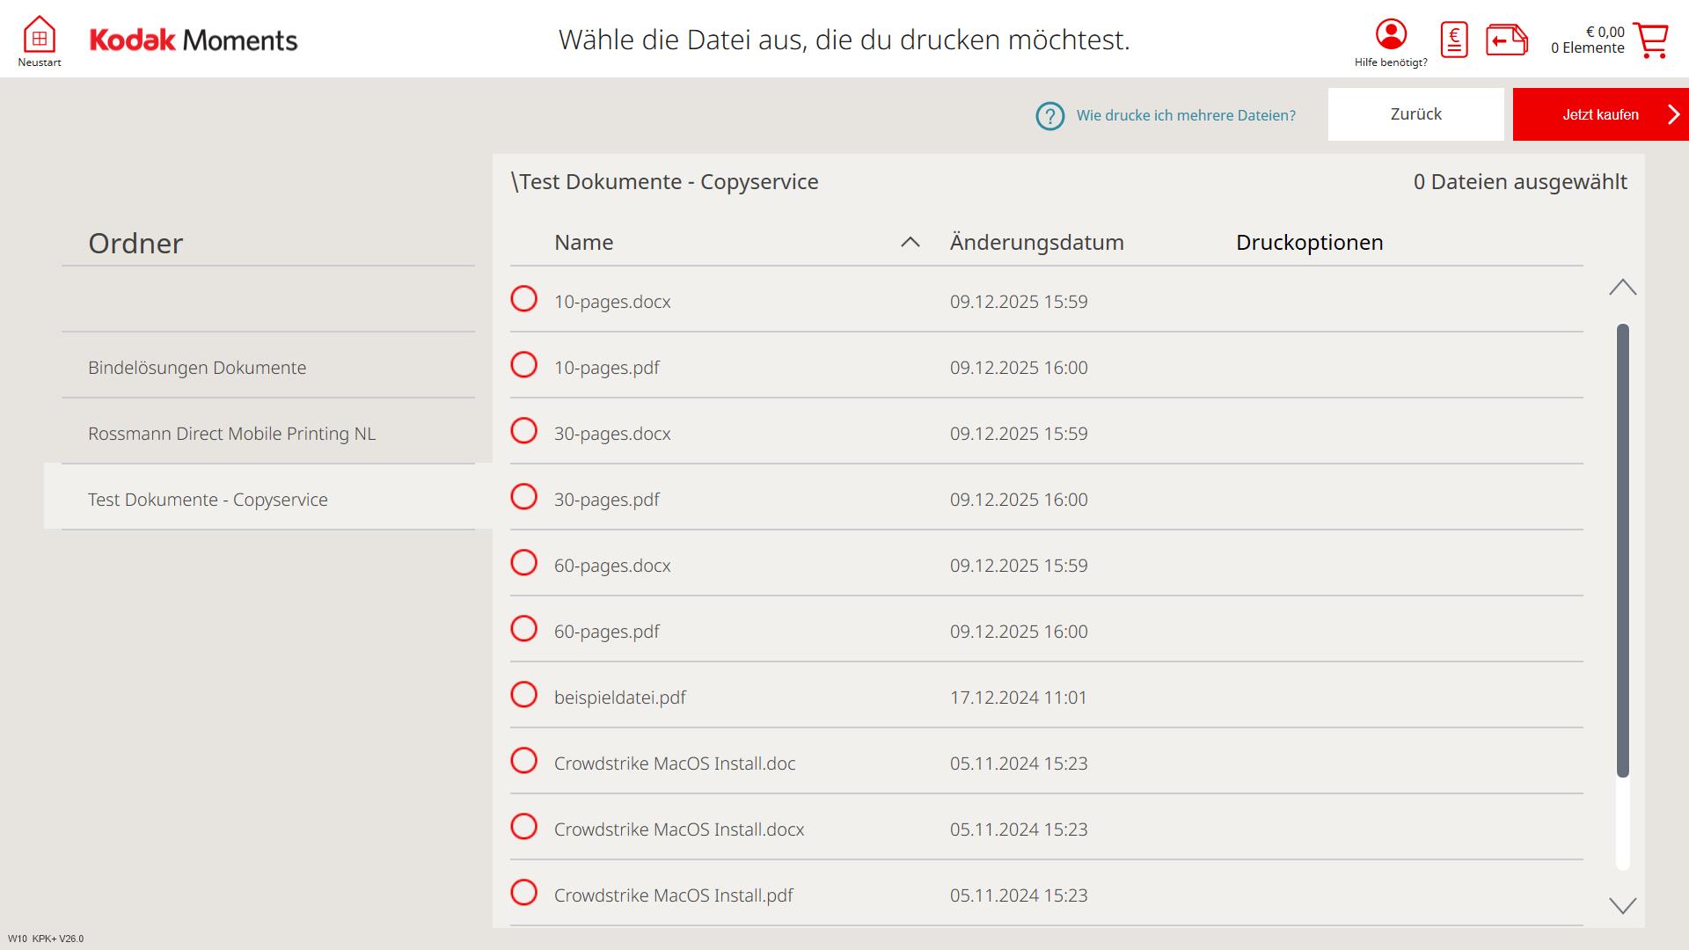Click the question mark help icon
Screen dimensions: 1689x950
[1049, 115]
